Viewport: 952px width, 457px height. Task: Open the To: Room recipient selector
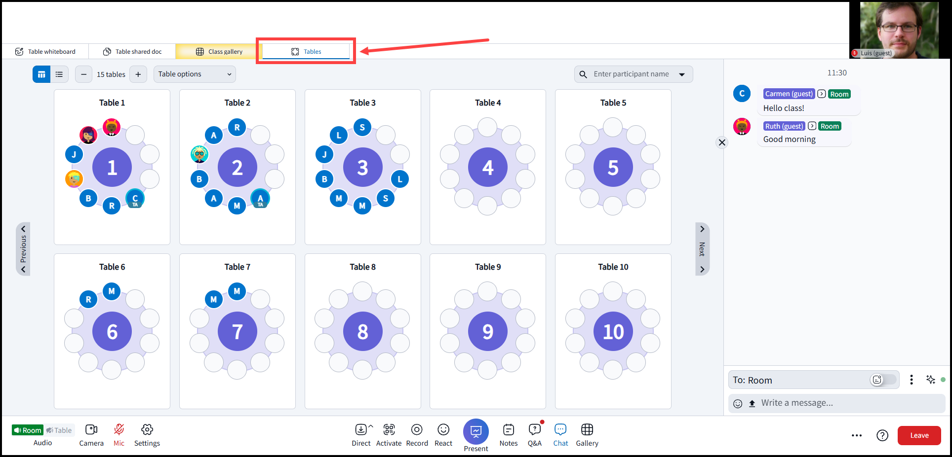pos(814,380)
